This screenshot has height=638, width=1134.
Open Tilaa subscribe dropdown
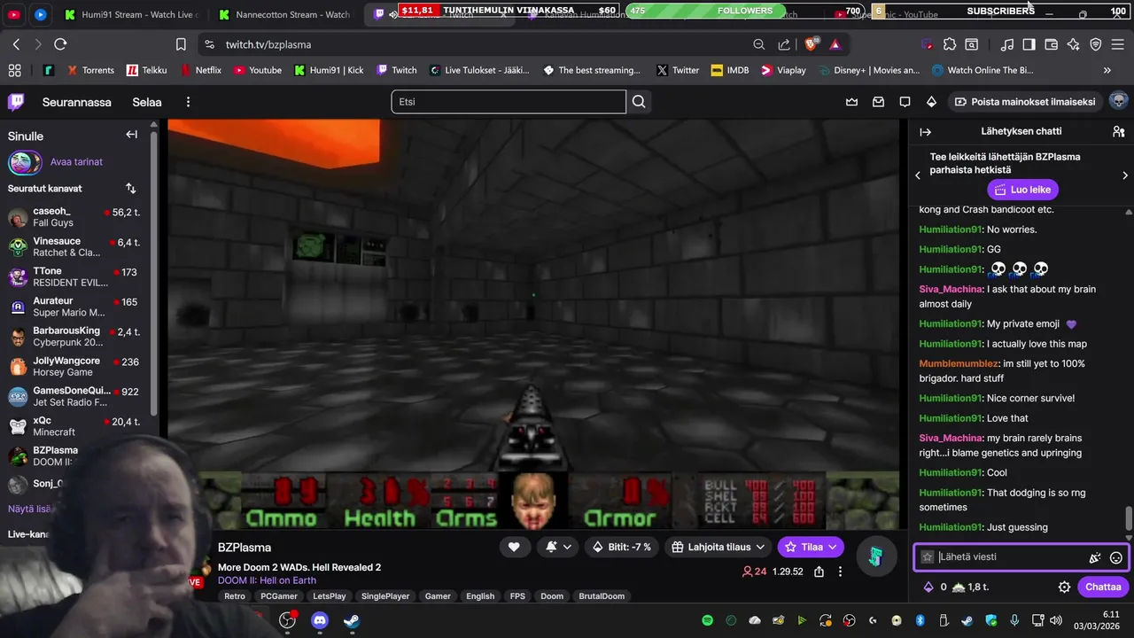point(811,547)
